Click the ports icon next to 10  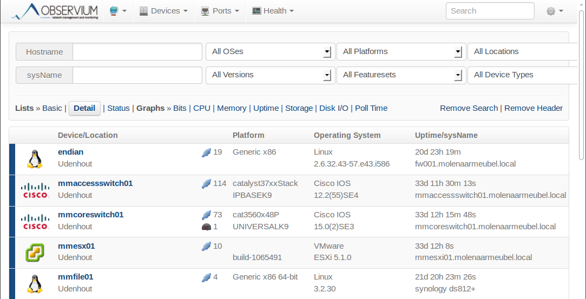tap(206, 246)
